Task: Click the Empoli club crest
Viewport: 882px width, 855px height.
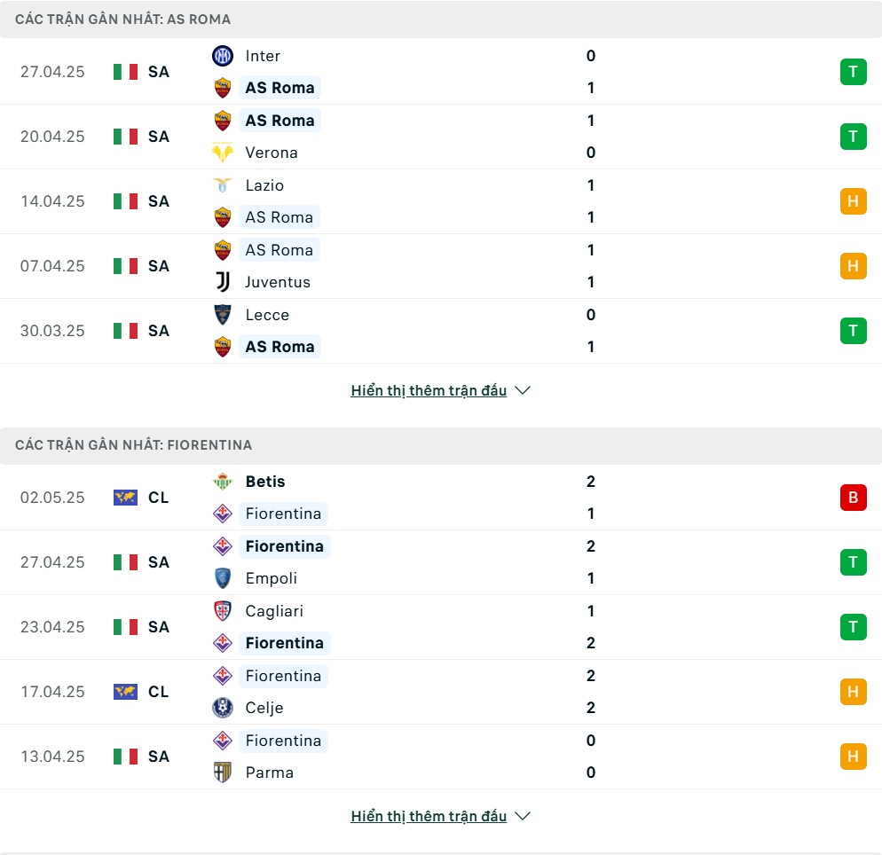Action: point(223,578)
